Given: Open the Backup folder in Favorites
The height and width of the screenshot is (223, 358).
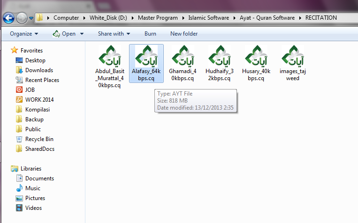Looking at the screenshot, I should click(x=30, y=119).
